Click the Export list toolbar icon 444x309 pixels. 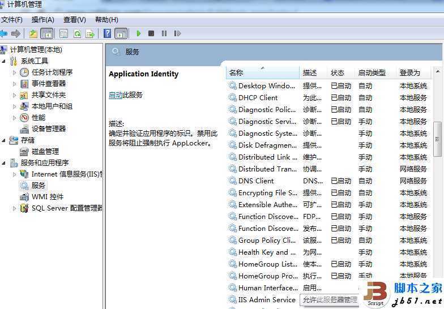click(x=90, y=34)
